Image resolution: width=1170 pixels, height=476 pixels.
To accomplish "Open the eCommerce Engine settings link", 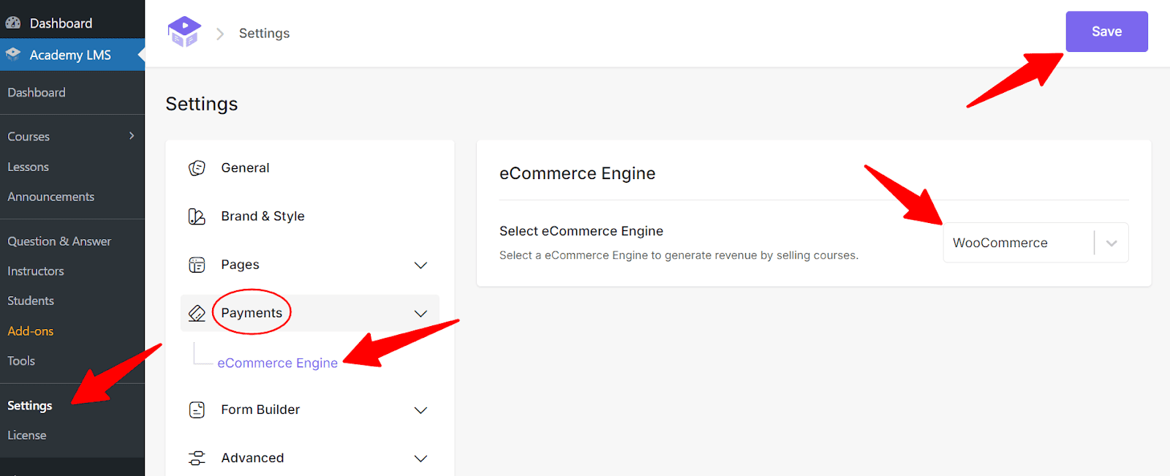I will (277, 363).
